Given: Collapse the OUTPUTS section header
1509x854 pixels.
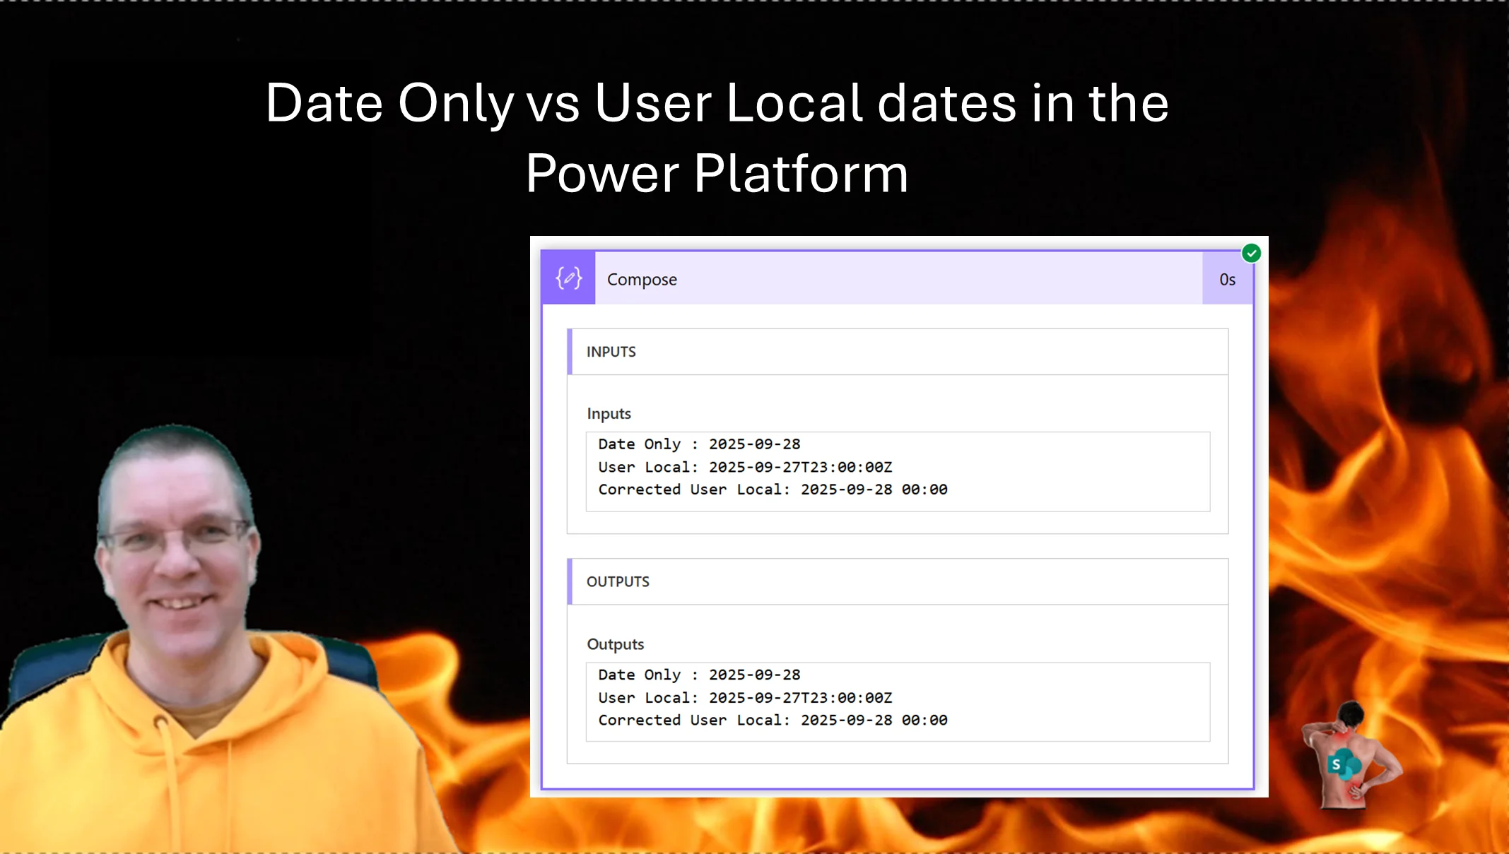Looking at the screenshot, I should pyautogui.click(x=898, y=582).
